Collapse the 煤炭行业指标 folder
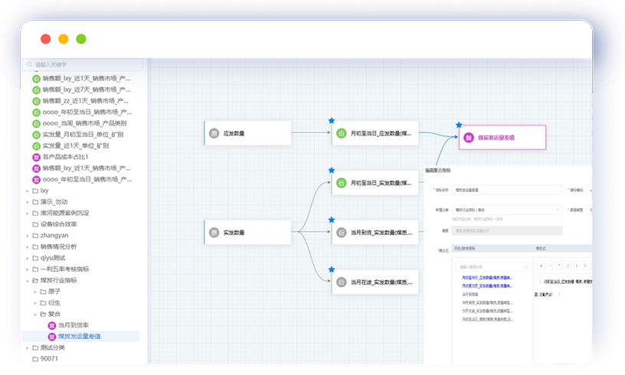The height and width of the screenshot is (375, 625). click(27, 281)
